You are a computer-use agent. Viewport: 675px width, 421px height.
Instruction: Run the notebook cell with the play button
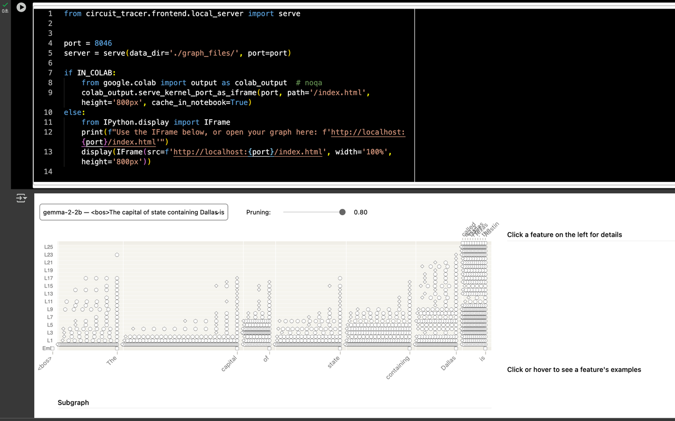(x=21, y=7)
